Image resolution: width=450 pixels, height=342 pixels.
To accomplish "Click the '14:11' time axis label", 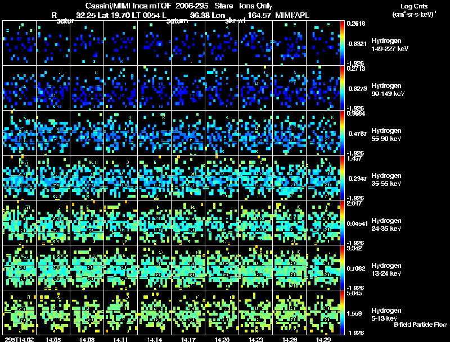I will click(x=120, y=339).
